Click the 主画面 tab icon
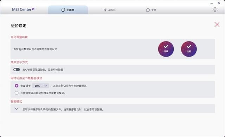The width and height of the screenshot is (225, 137). pos(63,10)
